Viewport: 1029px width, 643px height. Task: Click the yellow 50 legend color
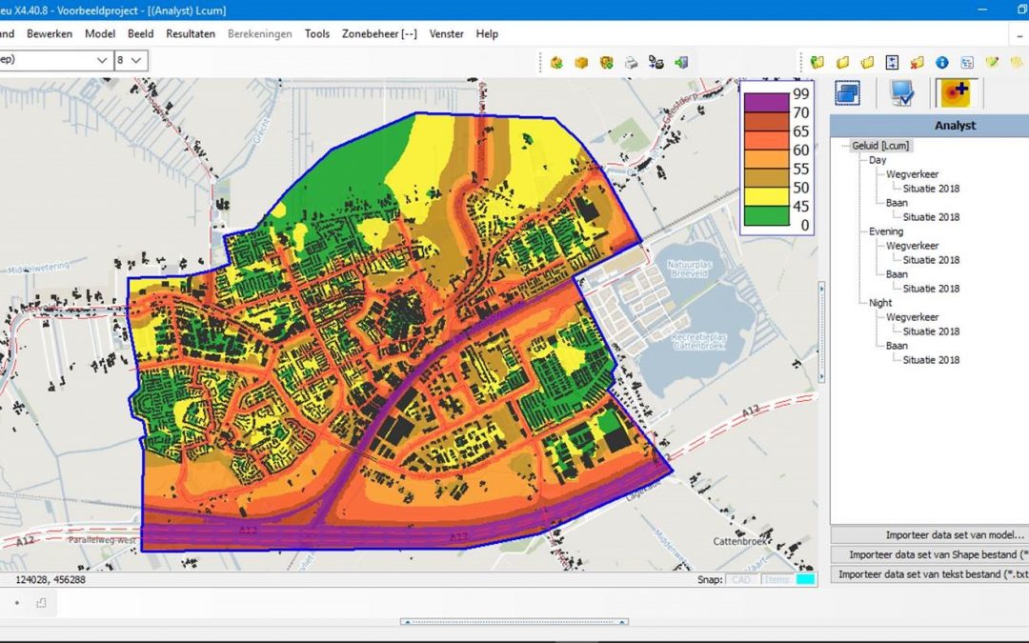pos(766,196)
